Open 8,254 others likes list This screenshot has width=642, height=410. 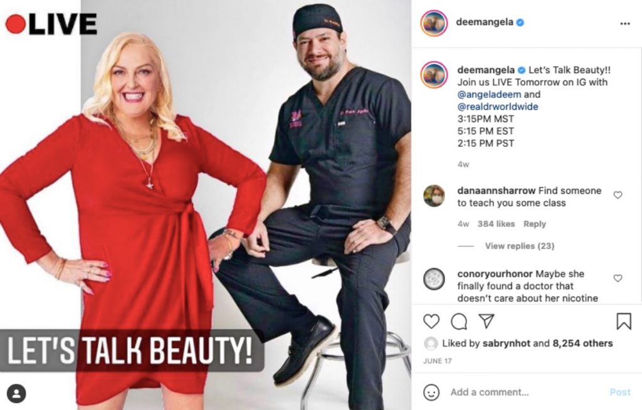(x=582, y=344)
